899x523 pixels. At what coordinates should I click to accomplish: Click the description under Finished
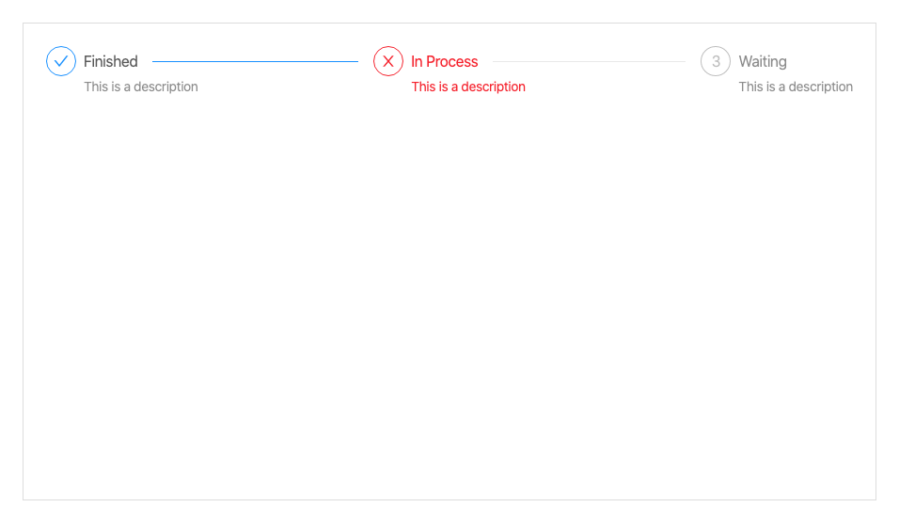[x=140, y=87]
